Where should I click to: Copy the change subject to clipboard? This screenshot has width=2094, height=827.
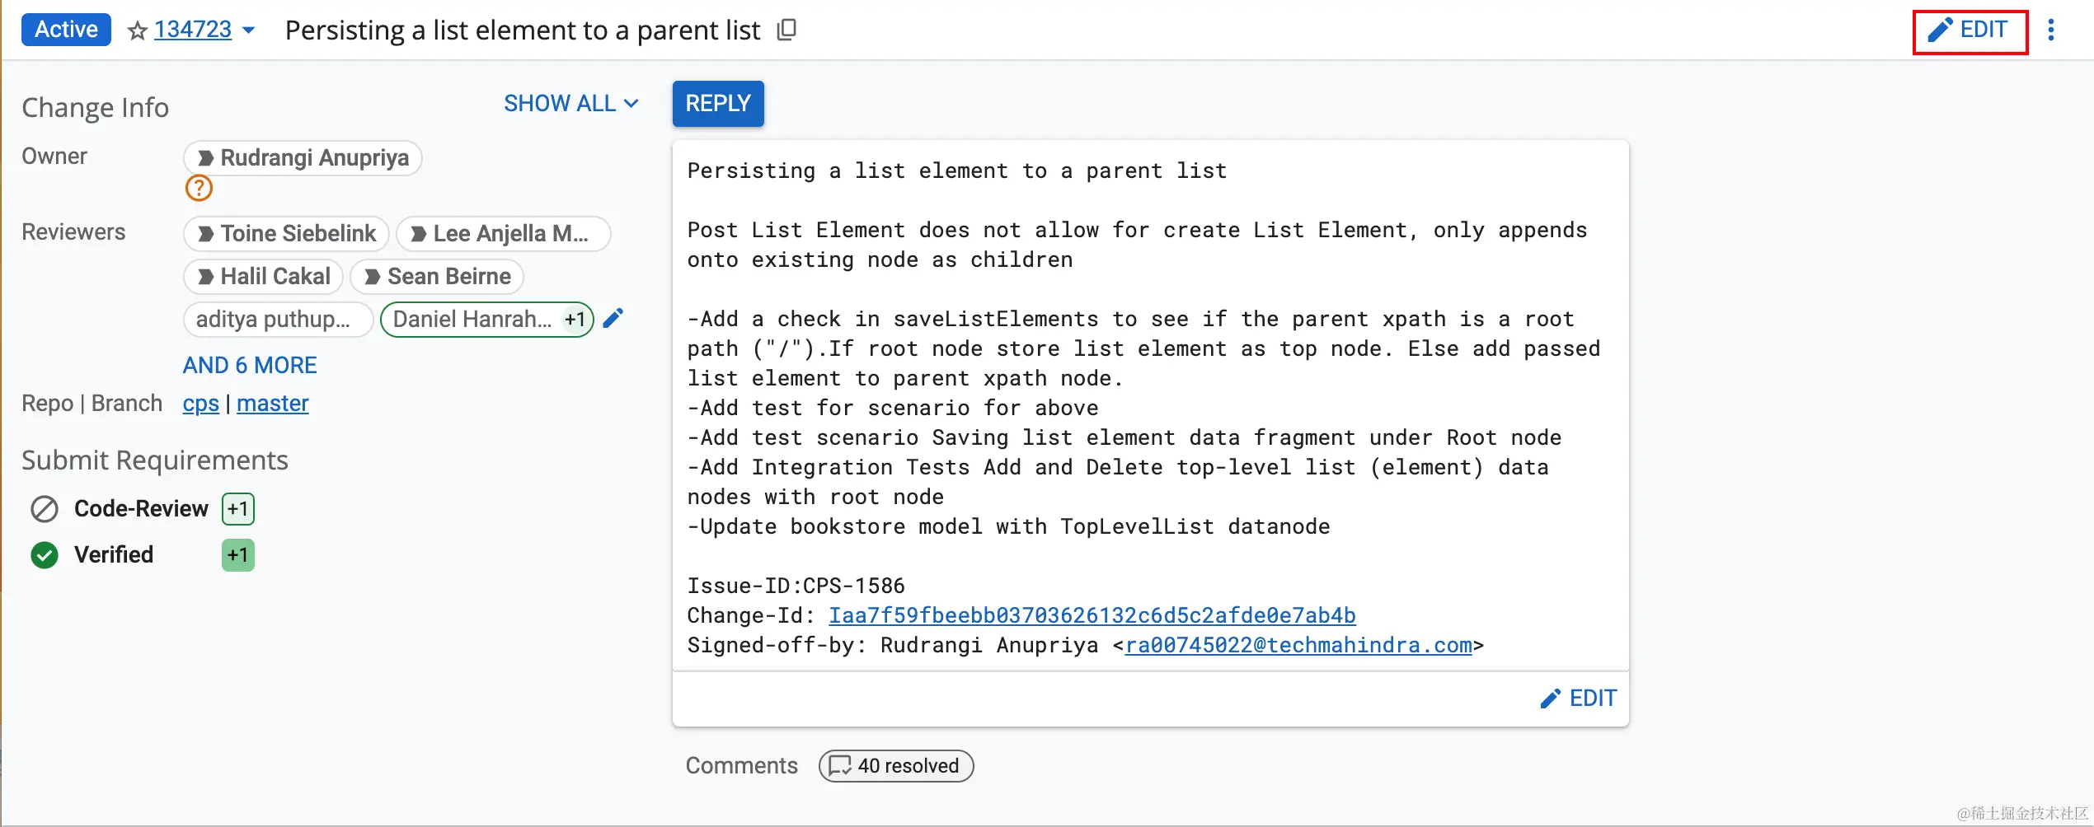786,30
